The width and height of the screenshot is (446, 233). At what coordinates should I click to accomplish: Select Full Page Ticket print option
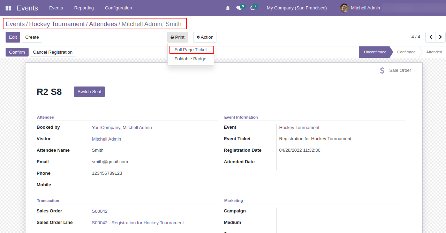click(x=191, y=50)
